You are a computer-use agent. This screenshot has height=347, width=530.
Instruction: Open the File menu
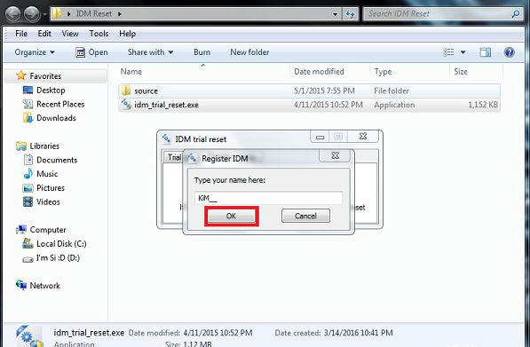(x=21, y=34)
